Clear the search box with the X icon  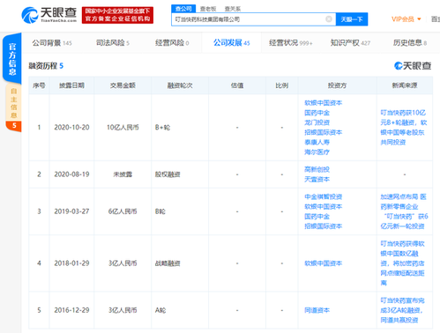click(x=329, y=19)
